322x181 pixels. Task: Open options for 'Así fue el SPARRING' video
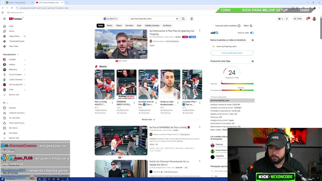[200, 127]
